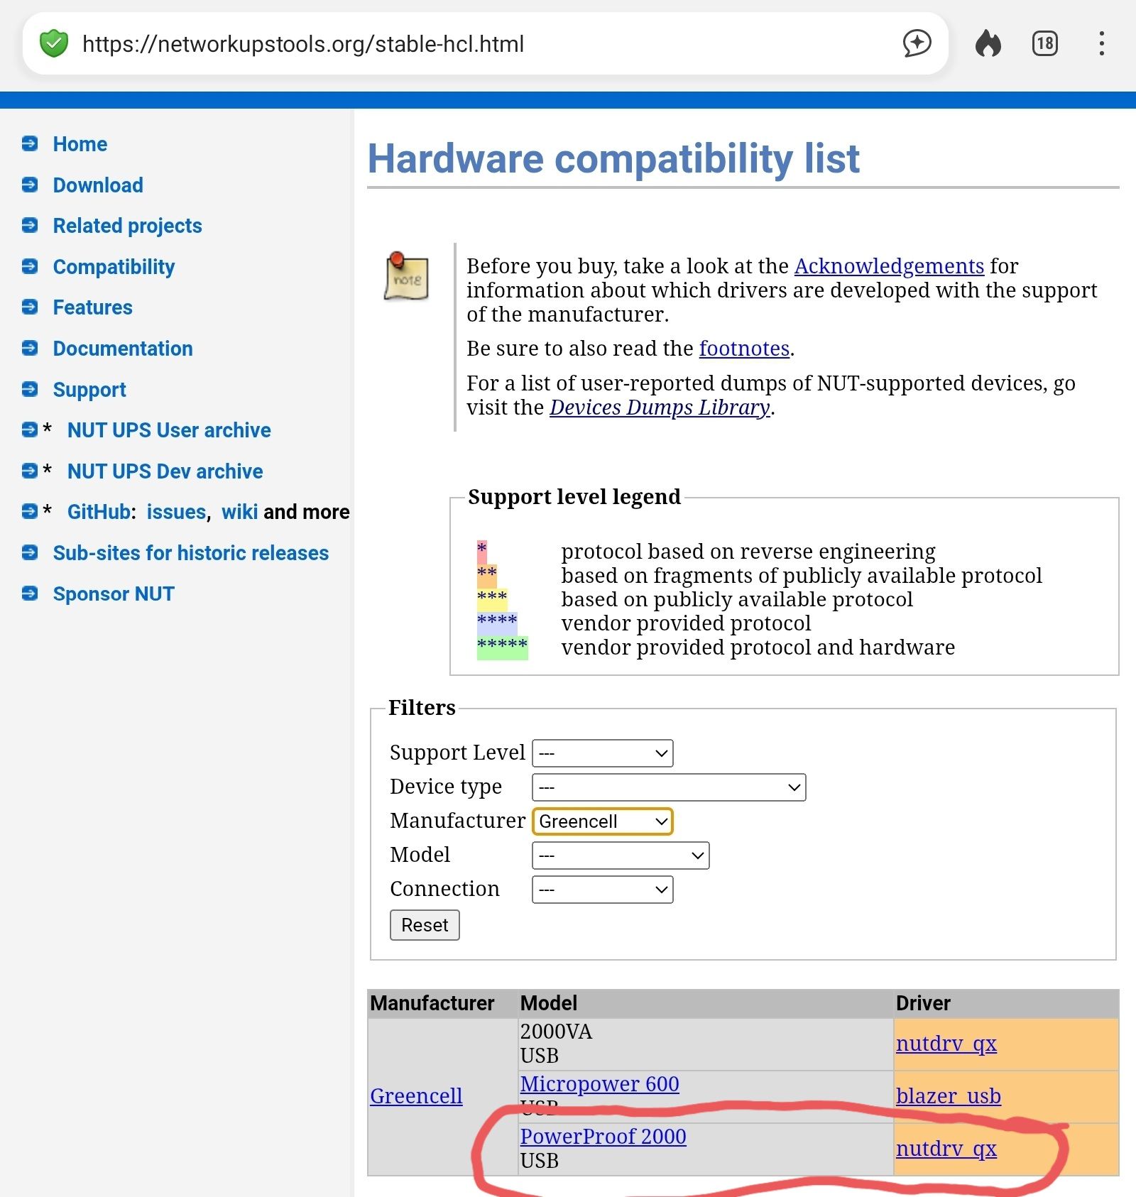Open nutdrv_qx driver link for 2000VA
This screenshot has height=1197, width=1136.
click(x=946, y=1044)
